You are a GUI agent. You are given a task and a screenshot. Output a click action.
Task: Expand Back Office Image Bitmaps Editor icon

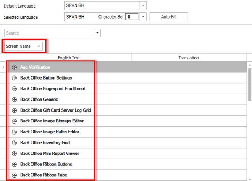tap(14, 121)
